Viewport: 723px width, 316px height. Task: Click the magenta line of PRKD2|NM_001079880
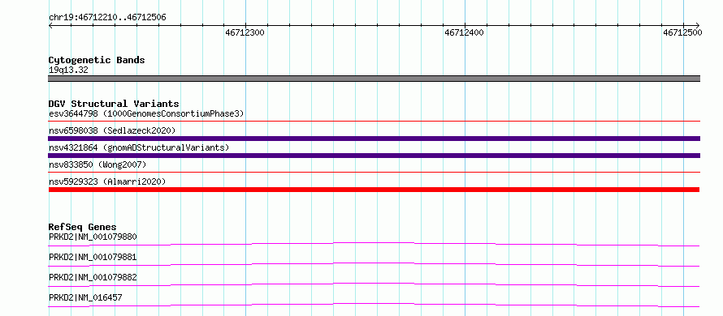[374, 244]
